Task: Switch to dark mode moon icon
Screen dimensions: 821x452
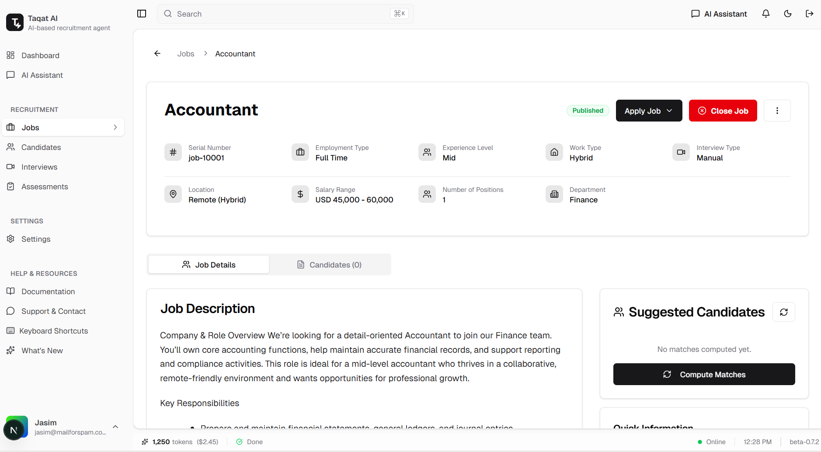Action: pyautogui.click(x=788, y=14)
